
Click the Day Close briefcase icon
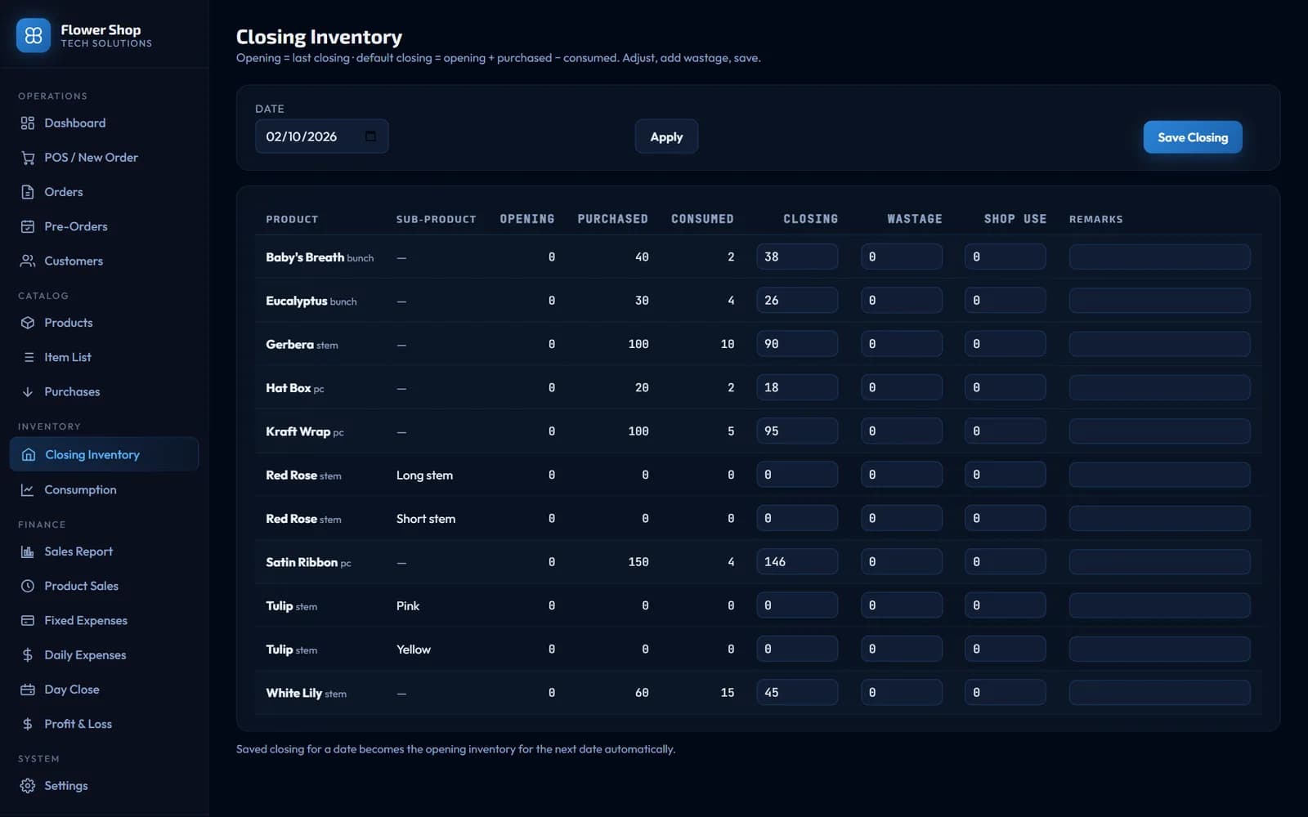(x=28, y=690)
